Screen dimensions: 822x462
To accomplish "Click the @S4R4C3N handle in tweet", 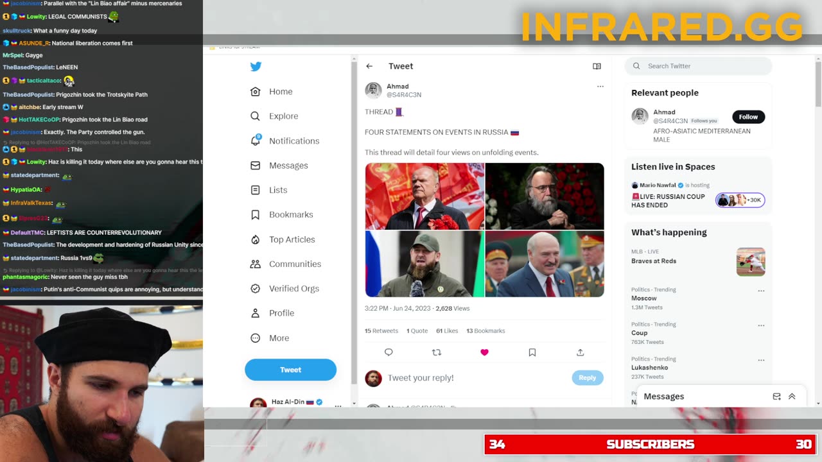I will point(404,95).
